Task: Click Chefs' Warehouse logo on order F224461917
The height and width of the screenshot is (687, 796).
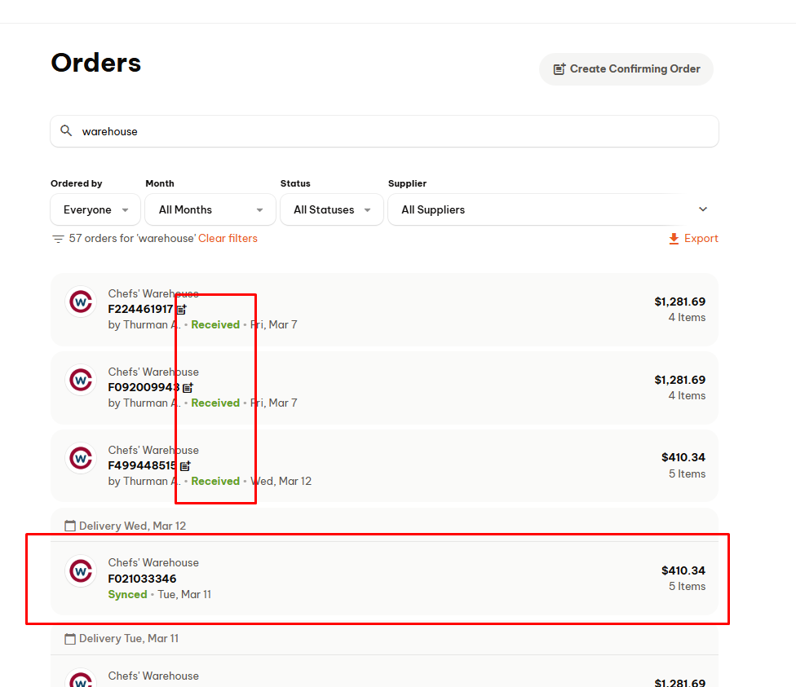Action: pyautogui.click(x=81, y=302)
